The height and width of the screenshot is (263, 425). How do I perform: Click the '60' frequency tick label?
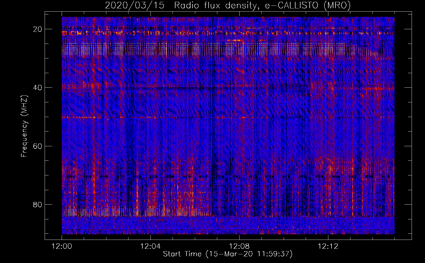[x=38, y=146]
